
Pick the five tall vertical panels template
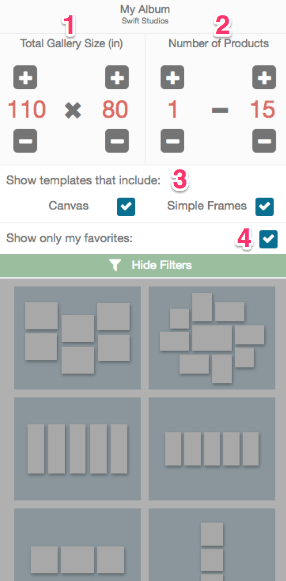(x=77, y=449)
